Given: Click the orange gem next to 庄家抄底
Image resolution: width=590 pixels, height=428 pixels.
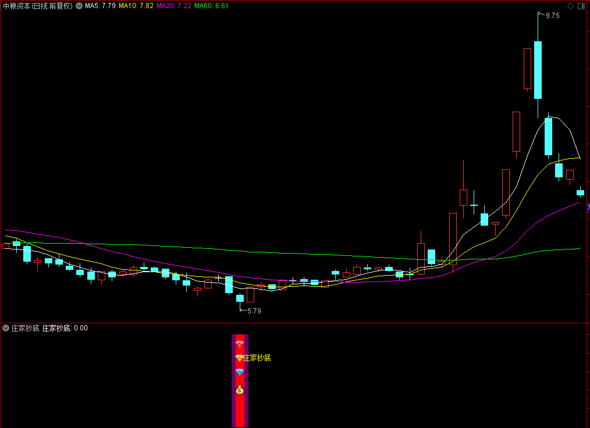Looking at the screenshot, I should tap(239, 358).
